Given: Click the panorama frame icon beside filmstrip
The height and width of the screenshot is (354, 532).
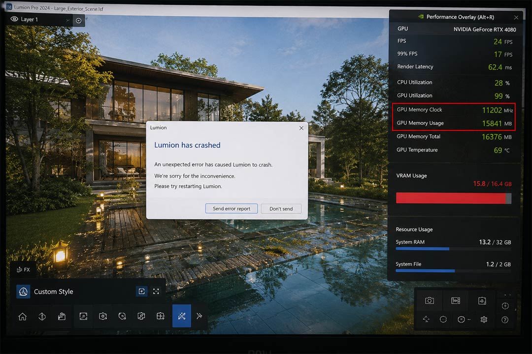Looking at the screenshot, I should click(x=482, y=300).
